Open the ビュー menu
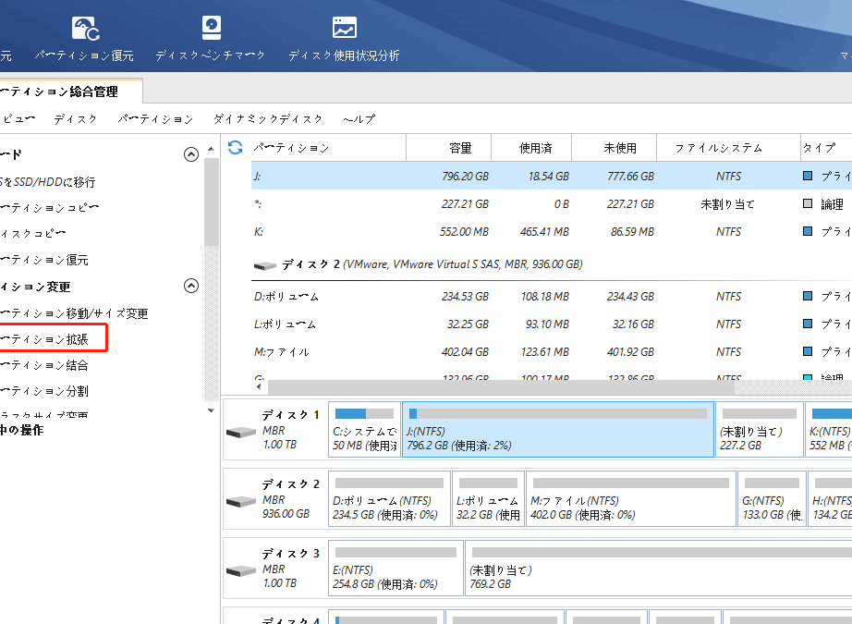This screenshot has width=852, height=624. pos(18,119)
